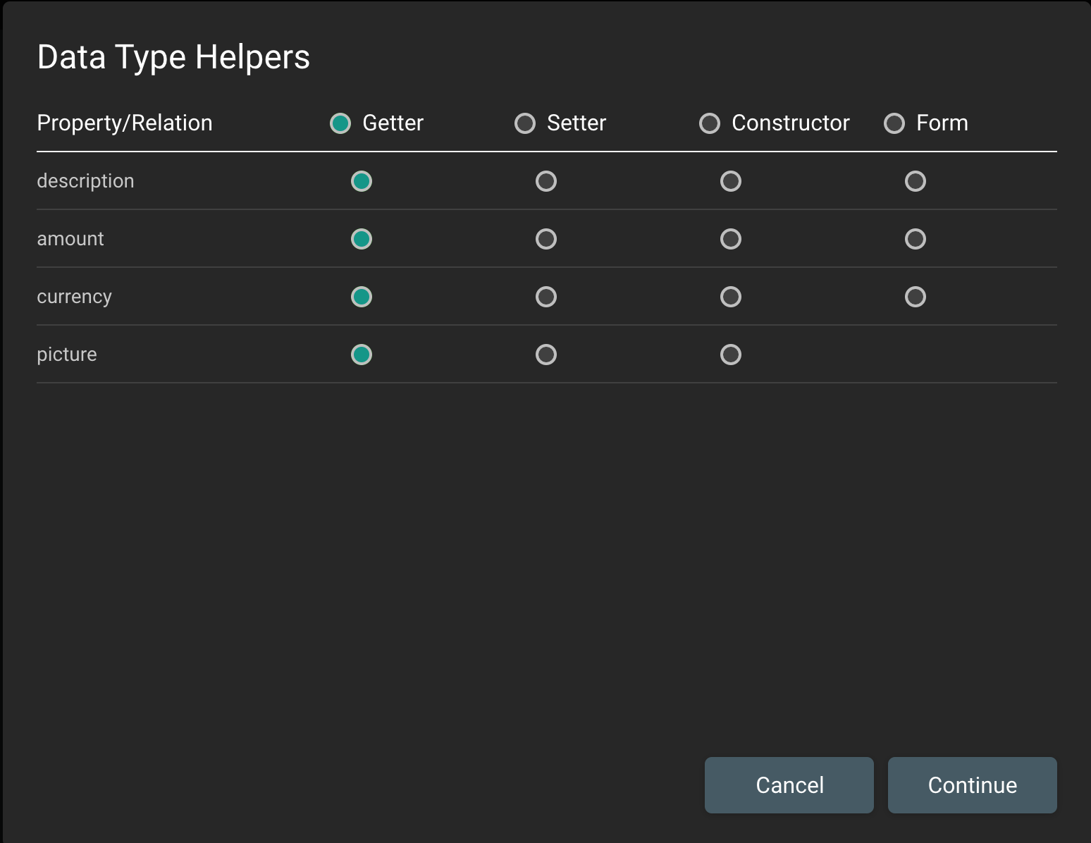Select Getter for the amount property
The width and height of the screenshot is (1091, 843).
(x=362, y=239)
